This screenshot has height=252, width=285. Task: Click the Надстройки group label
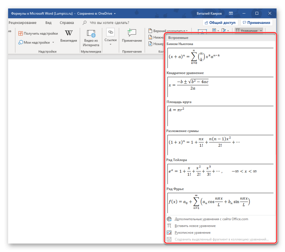click(x=47, y=51)
